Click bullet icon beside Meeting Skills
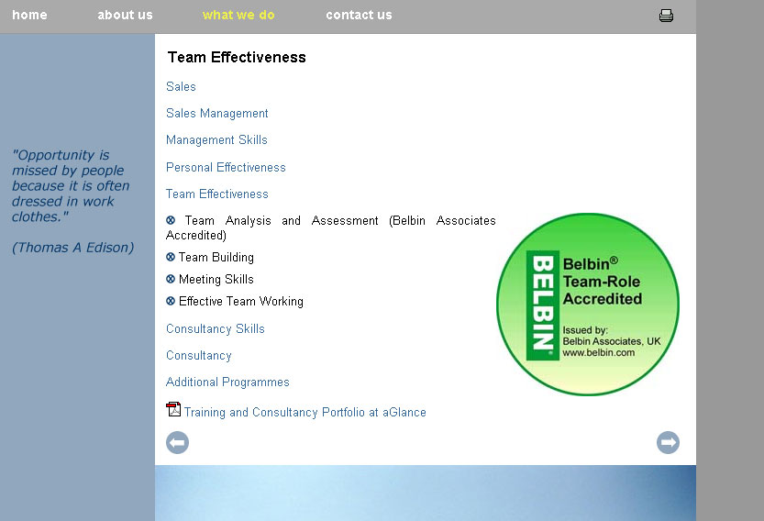This screenshot has width=764, height=521. point(171,279)
